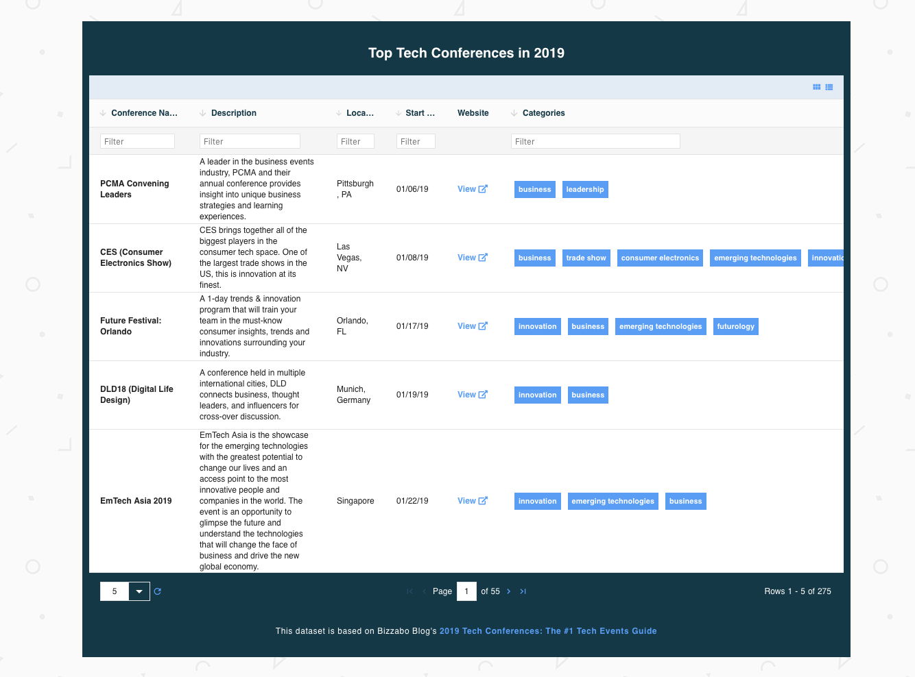Sort by Description arrow icon
915x677 pixels.
click(202, 113)
